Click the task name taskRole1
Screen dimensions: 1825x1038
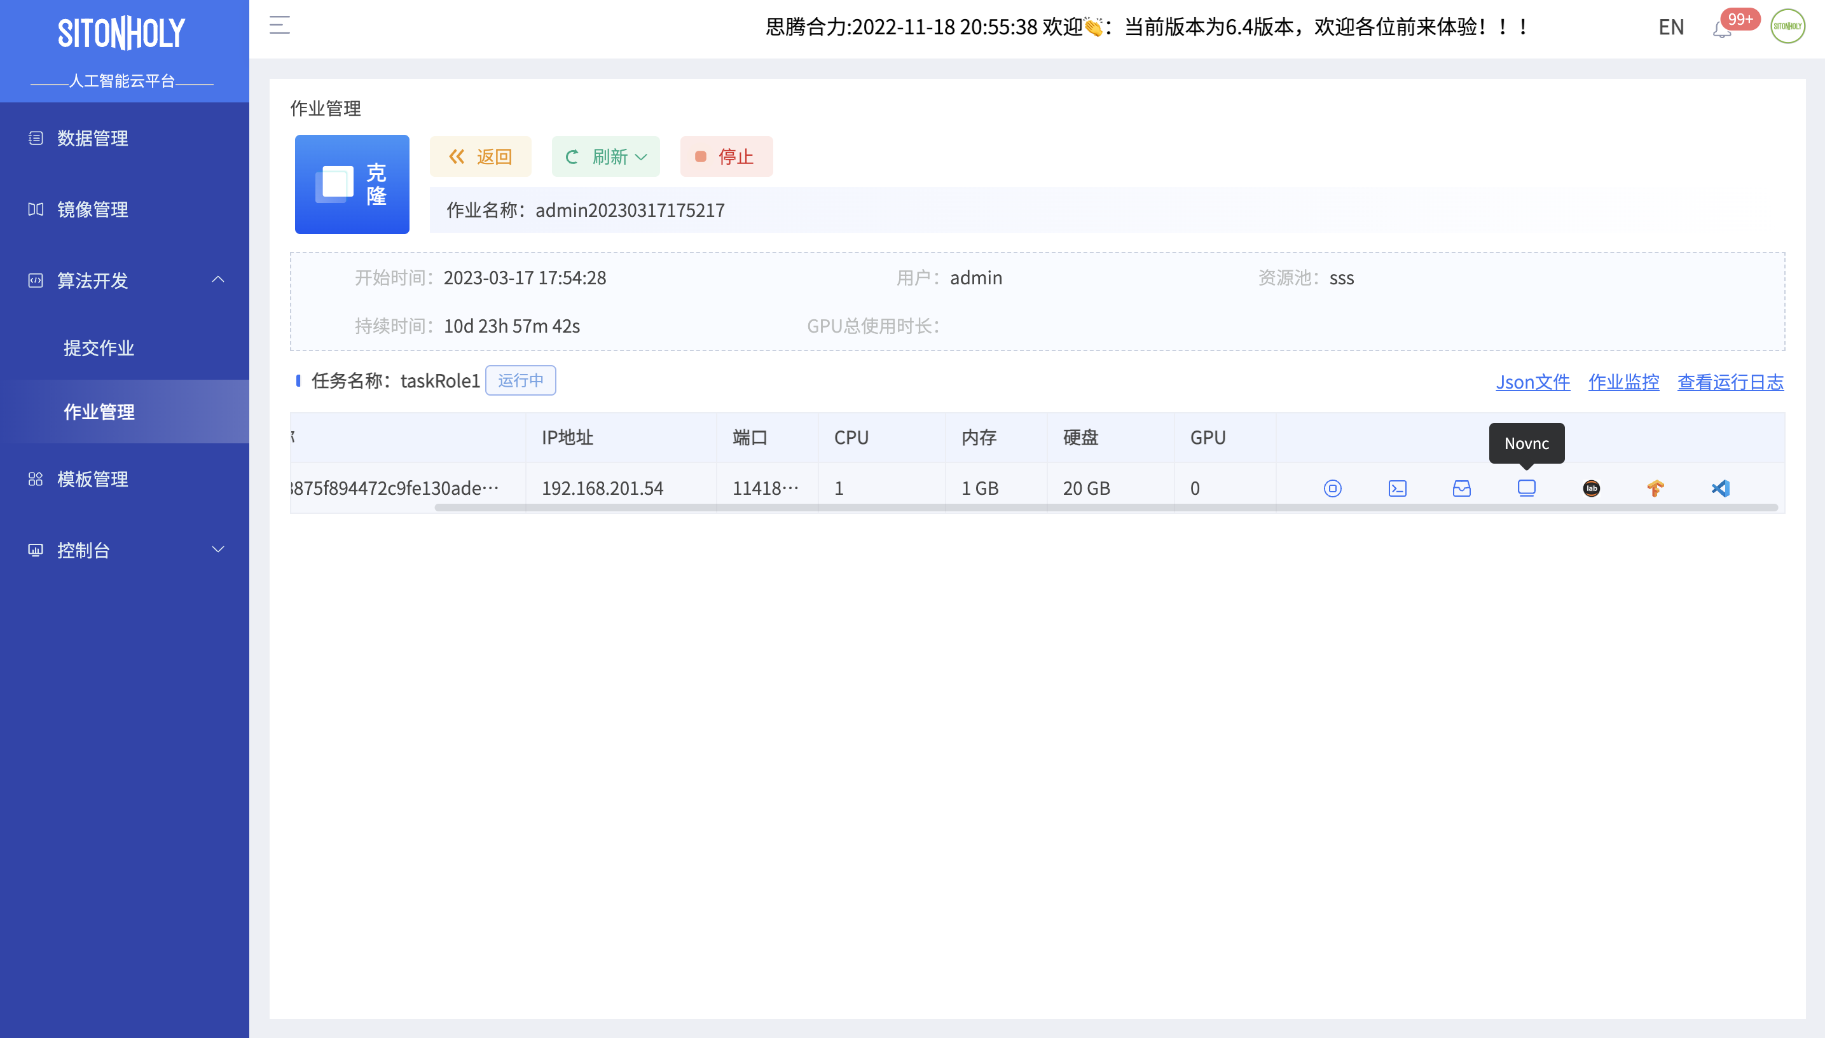point(441,382)
